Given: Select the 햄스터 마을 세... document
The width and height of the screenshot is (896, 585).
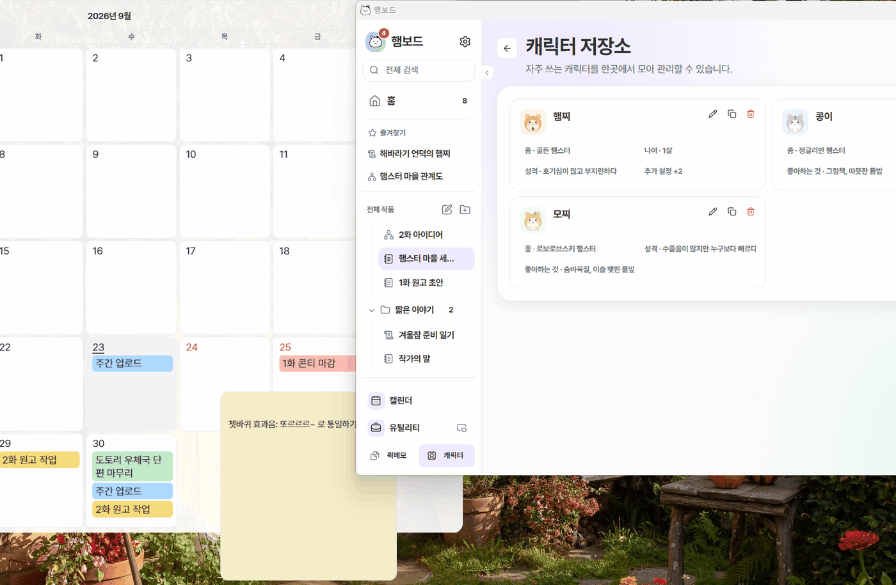Looking at the screenshot, I should (x=426, y=258).
